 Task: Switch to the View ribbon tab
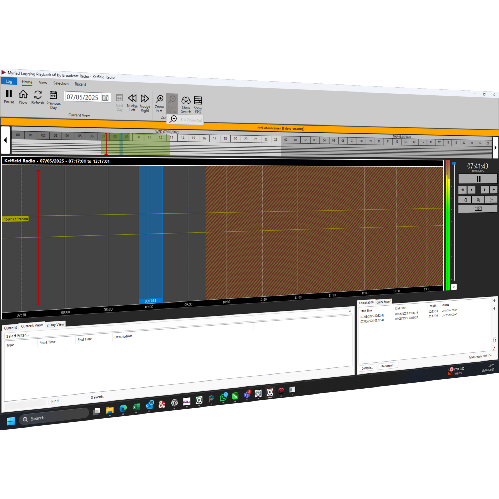click(x=43, y=83)
